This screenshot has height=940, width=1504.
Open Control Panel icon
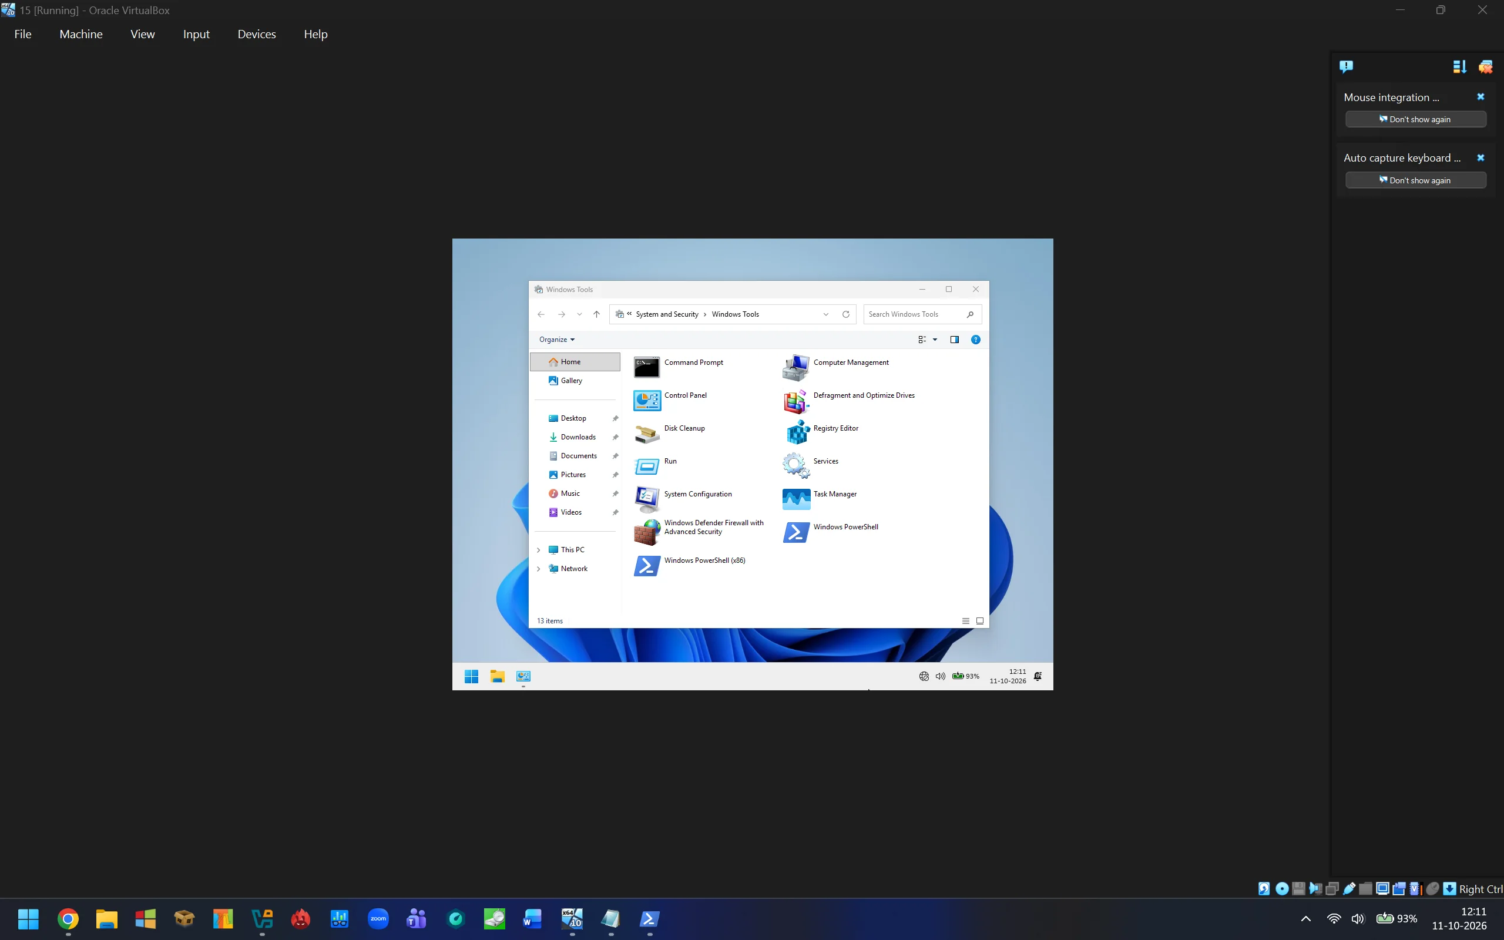click(646, 400)
